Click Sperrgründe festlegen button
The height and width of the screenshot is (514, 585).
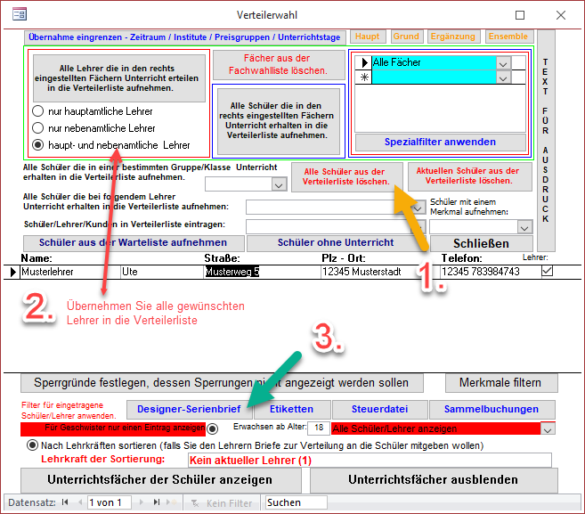click(x=222, y=383)
